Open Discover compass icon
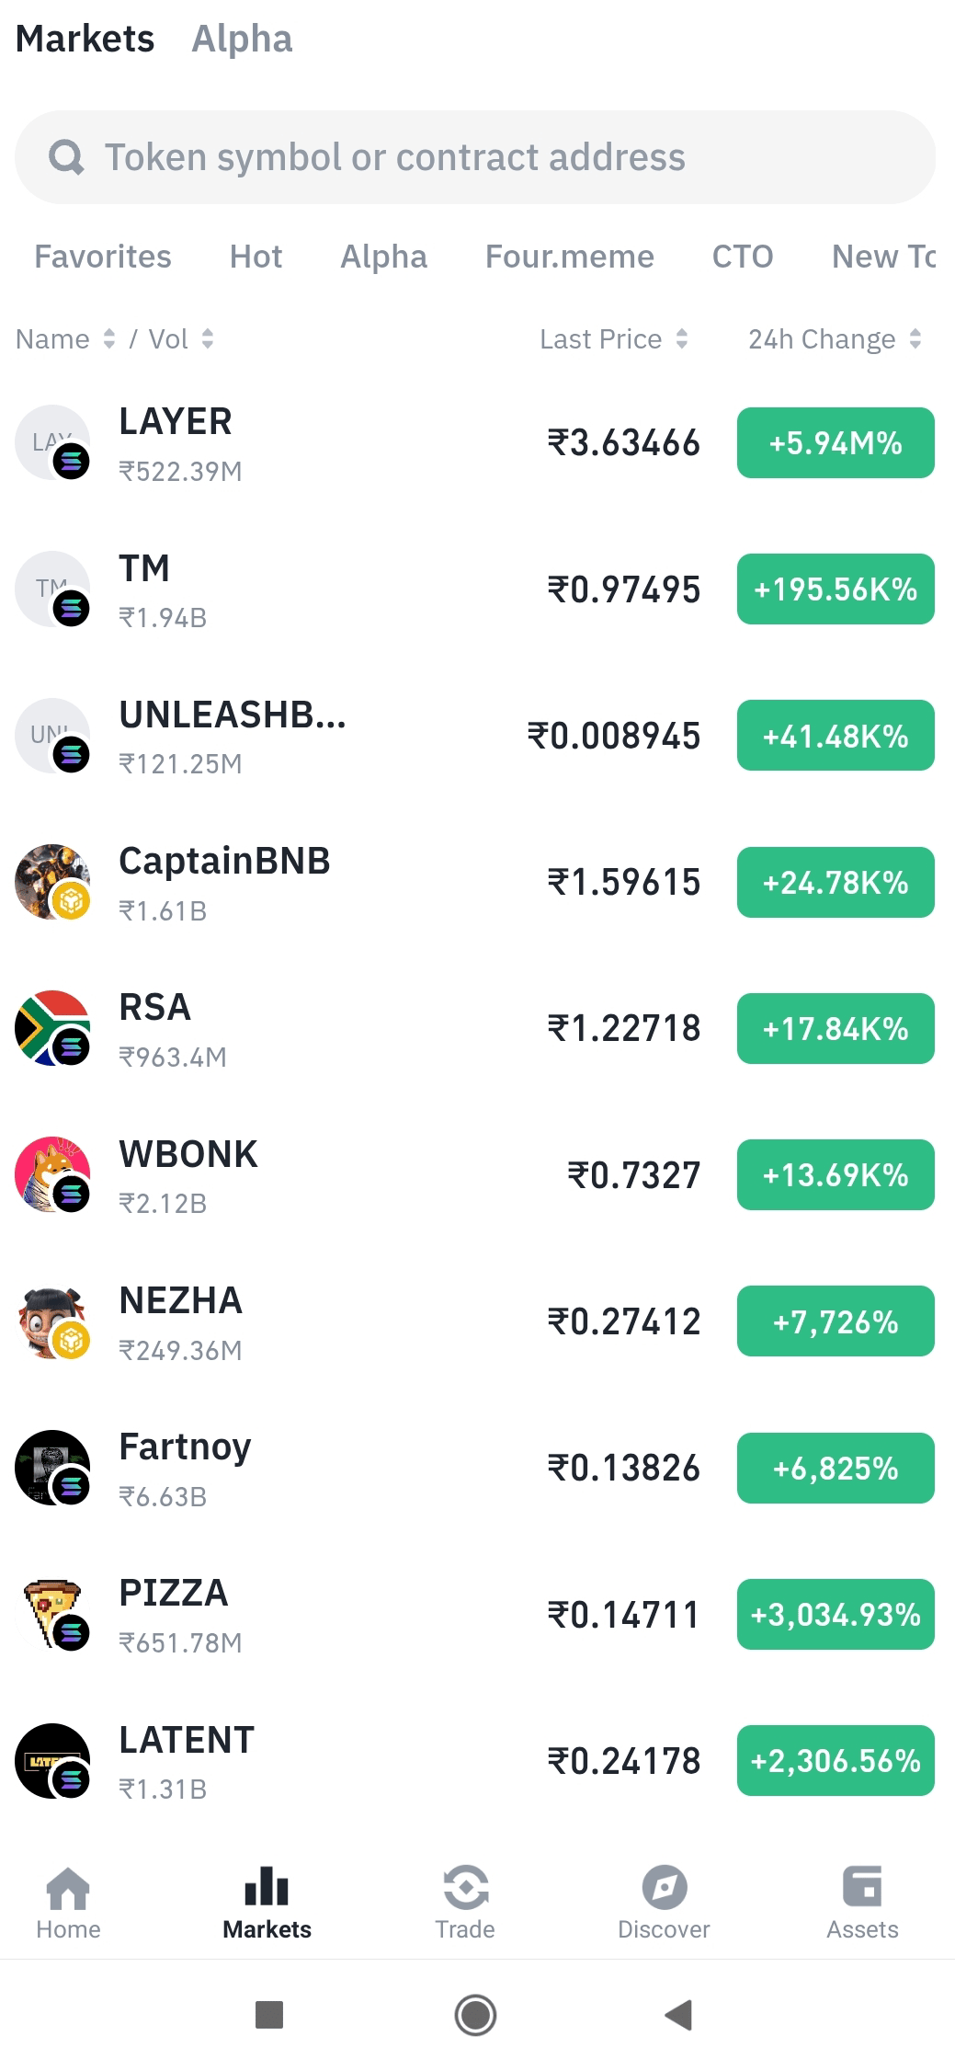 point(664,1888)
